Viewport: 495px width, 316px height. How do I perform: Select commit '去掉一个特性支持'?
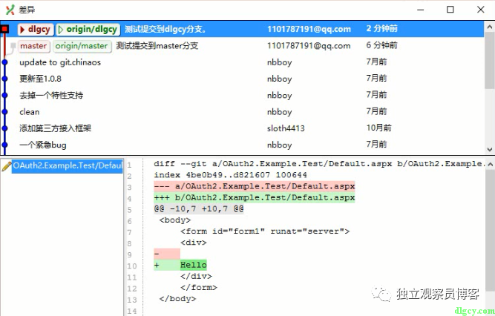(x=51, y=96)
